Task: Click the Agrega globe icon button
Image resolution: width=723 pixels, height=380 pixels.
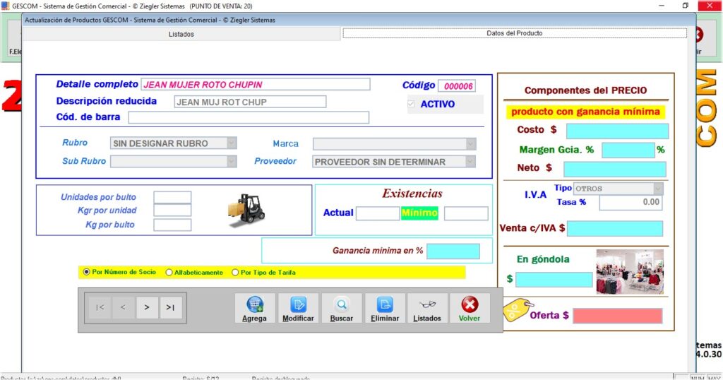Action: (x=254, y=304)
